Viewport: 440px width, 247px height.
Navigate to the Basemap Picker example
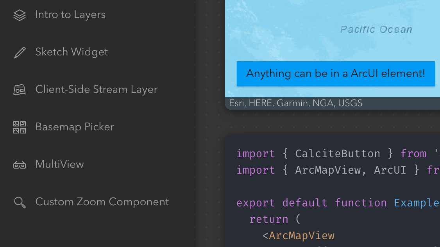75,127
